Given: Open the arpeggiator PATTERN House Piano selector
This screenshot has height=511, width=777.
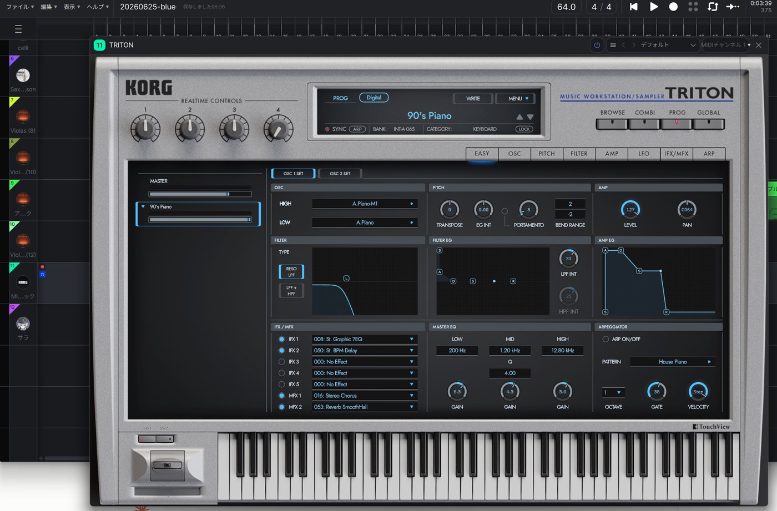Looking at the screenshot, I should [672, 362].
